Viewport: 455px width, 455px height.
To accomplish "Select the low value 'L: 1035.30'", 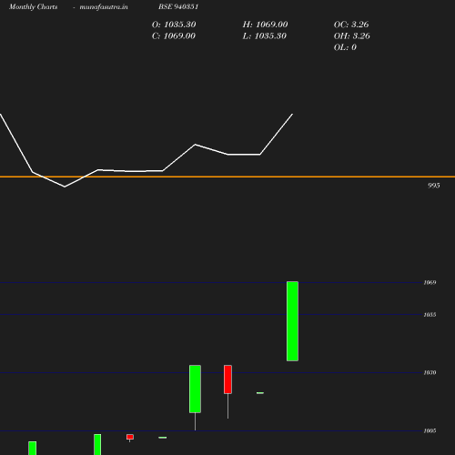I will 265,36.
